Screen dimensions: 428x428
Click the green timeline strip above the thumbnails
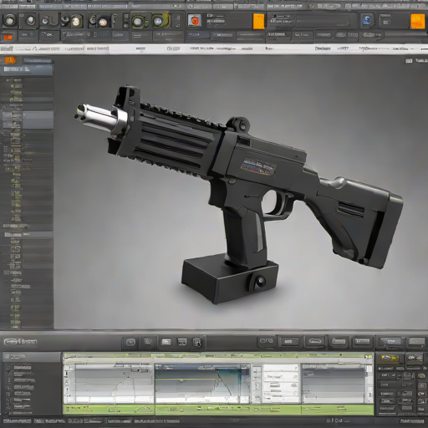218,355
